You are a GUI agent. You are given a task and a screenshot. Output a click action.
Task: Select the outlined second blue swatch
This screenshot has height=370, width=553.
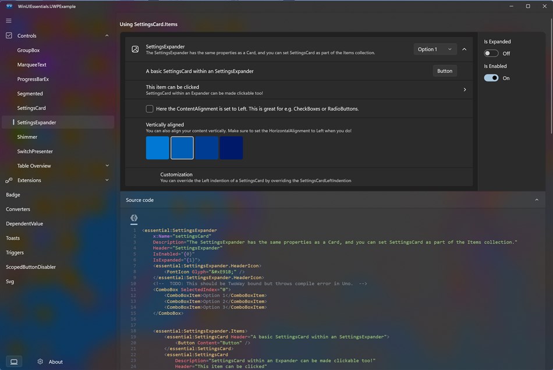[182, 148]
